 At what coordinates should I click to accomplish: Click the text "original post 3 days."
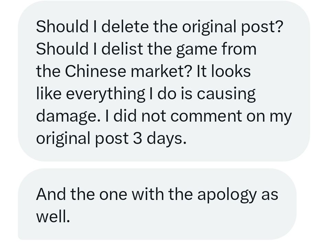111,138
